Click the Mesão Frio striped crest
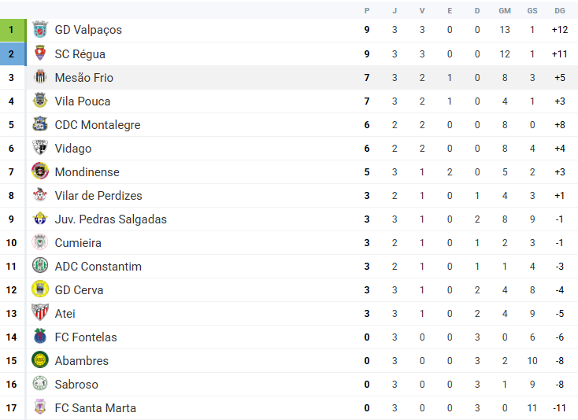 pyautogui.click(x=40, y=77)
